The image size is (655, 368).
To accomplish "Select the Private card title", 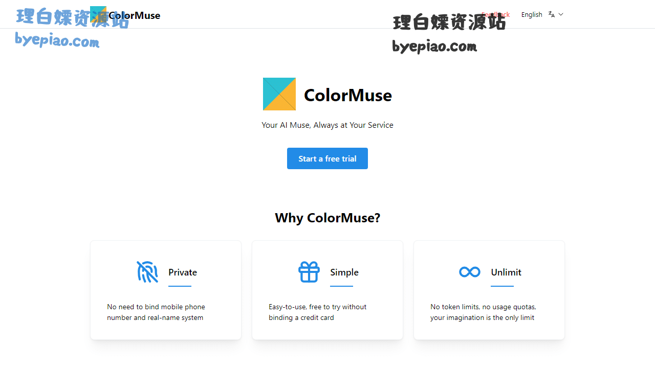I will click(x=183, y=272).
